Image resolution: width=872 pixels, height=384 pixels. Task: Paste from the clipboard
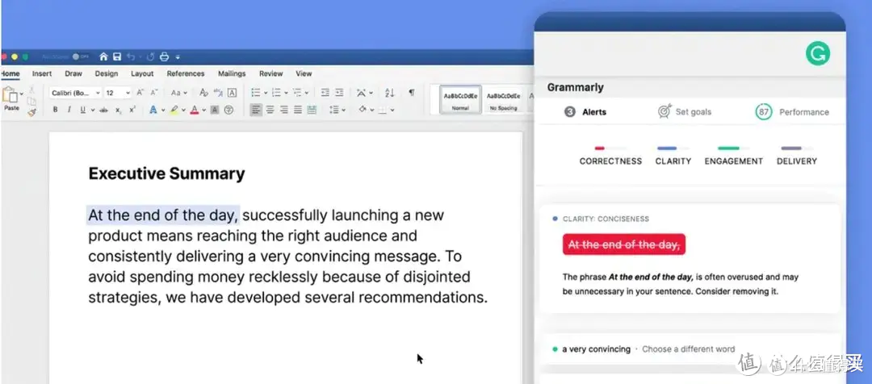pyautogui.click(x=10, y=99)
